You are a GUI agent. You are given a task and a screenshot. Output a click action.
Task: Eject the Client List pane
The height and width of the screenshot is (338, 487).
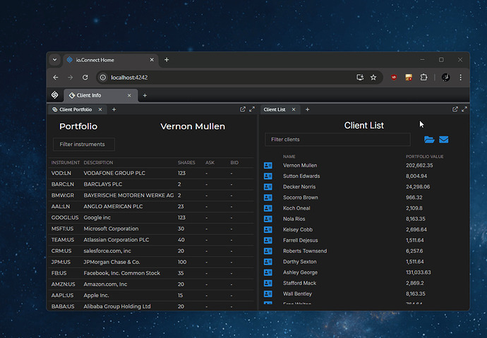455,109
